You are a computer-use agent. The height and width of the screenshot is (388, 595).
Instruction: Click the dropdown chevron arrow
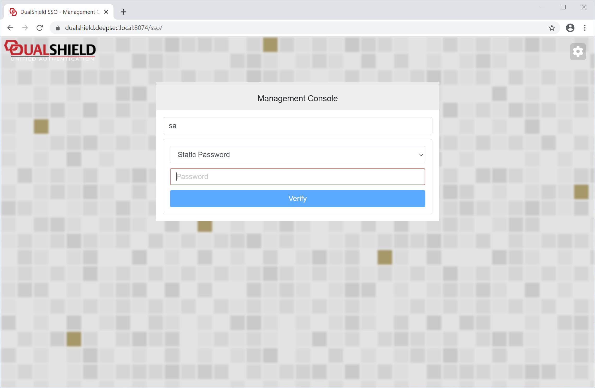[x=421, y=155]
